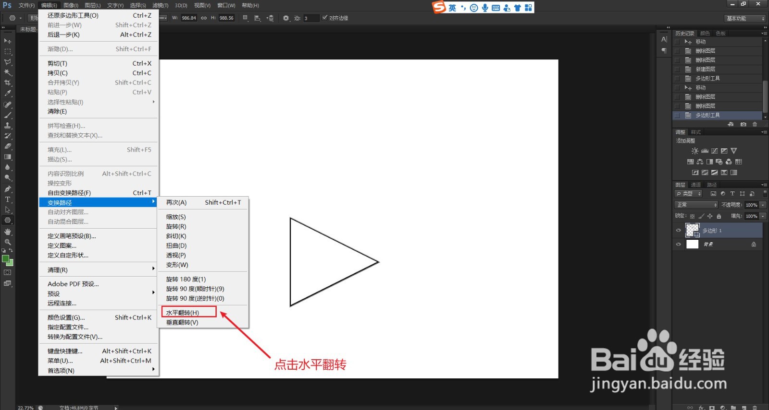
Task: Click the 多边形 1 layer thumbnail
Action: click(692, 230)
